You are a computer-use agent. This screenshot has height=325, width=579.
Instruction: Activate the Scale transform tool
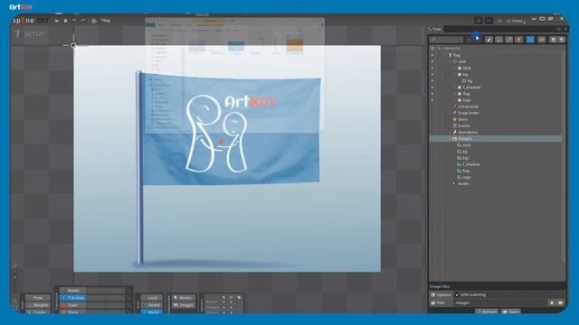click(73, 305)
